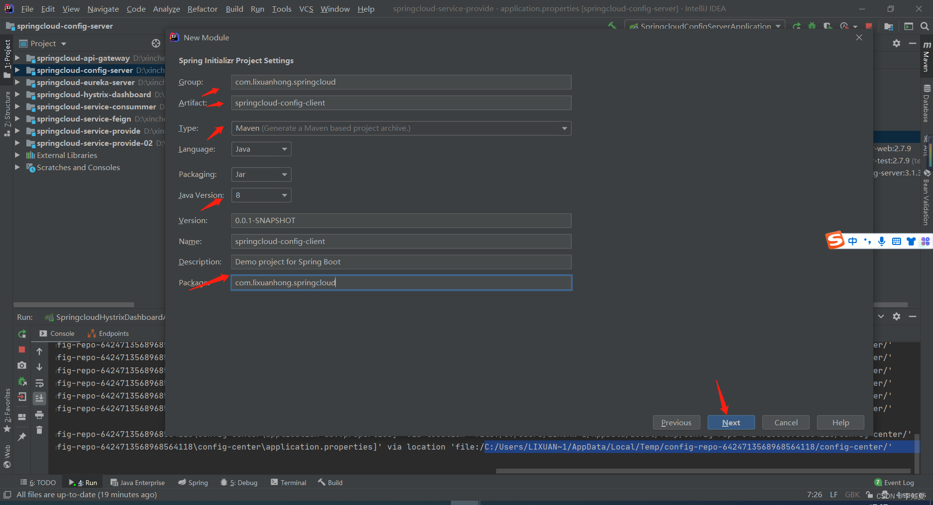Click the Version field with 0.0.1-SNAPSHOT

click(401, 221)
